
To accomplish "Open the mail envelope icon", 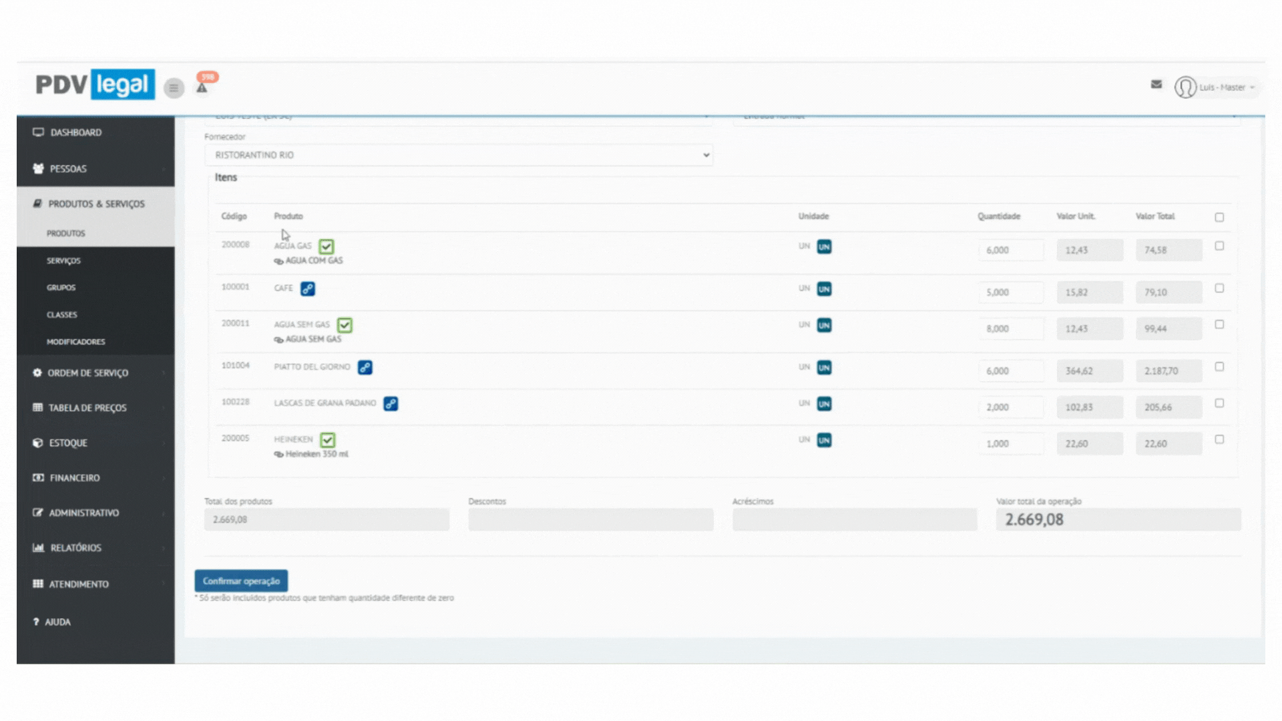I will coord(1156,85).
